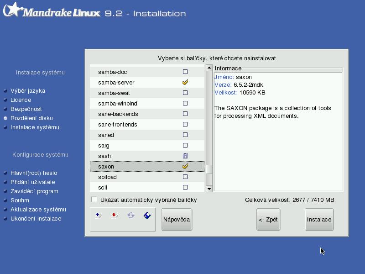
Task: Tick the samba-swat package checkbox
Action: pos(185,93)
